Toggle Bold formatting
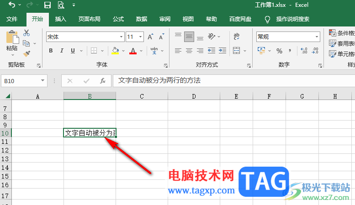 tap(51, 51)
